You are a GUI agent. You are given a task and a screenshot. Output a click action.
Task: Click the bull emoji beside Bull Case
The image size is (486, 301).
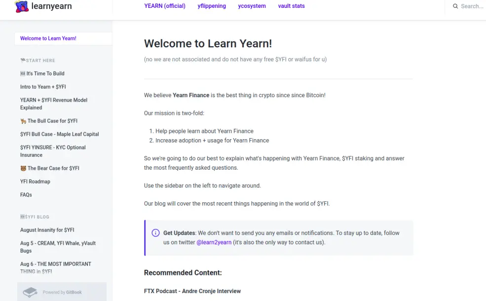pyautogui.click(x=23, y=121)
